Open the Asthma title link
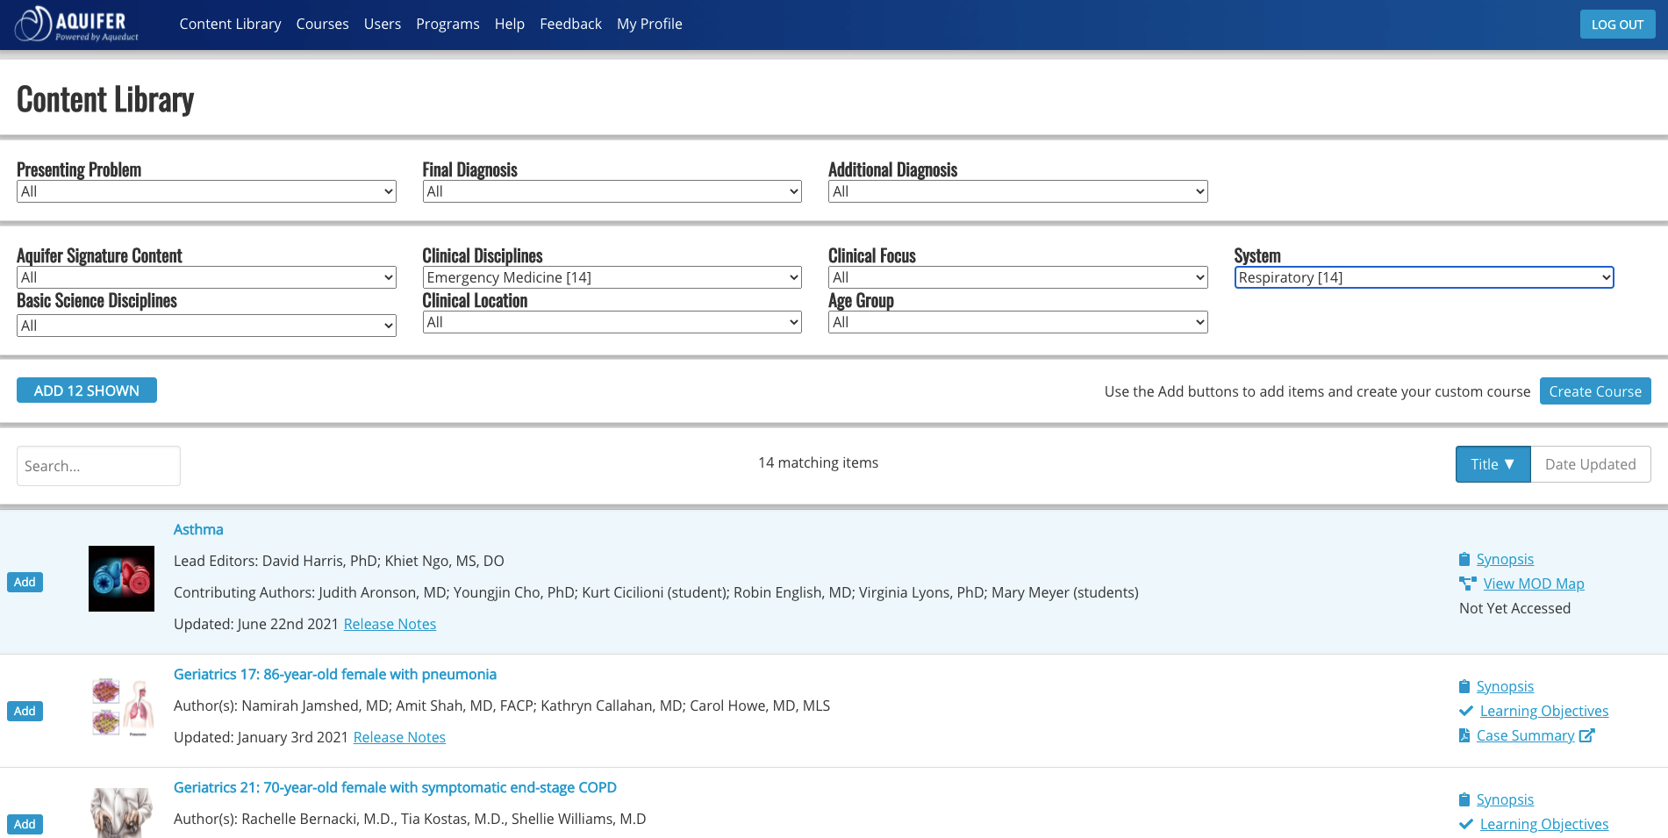This screenshot has height=838, width=1668. 198,529
